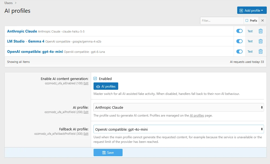Toggle the LM Studio - Gemma 4 switch
Screen dimensions: 270x164
pos(239,41)
